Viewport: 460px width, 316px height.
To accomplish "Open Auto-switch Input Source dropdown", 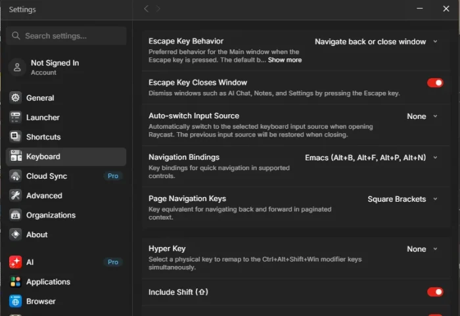I will pos(422,116).
